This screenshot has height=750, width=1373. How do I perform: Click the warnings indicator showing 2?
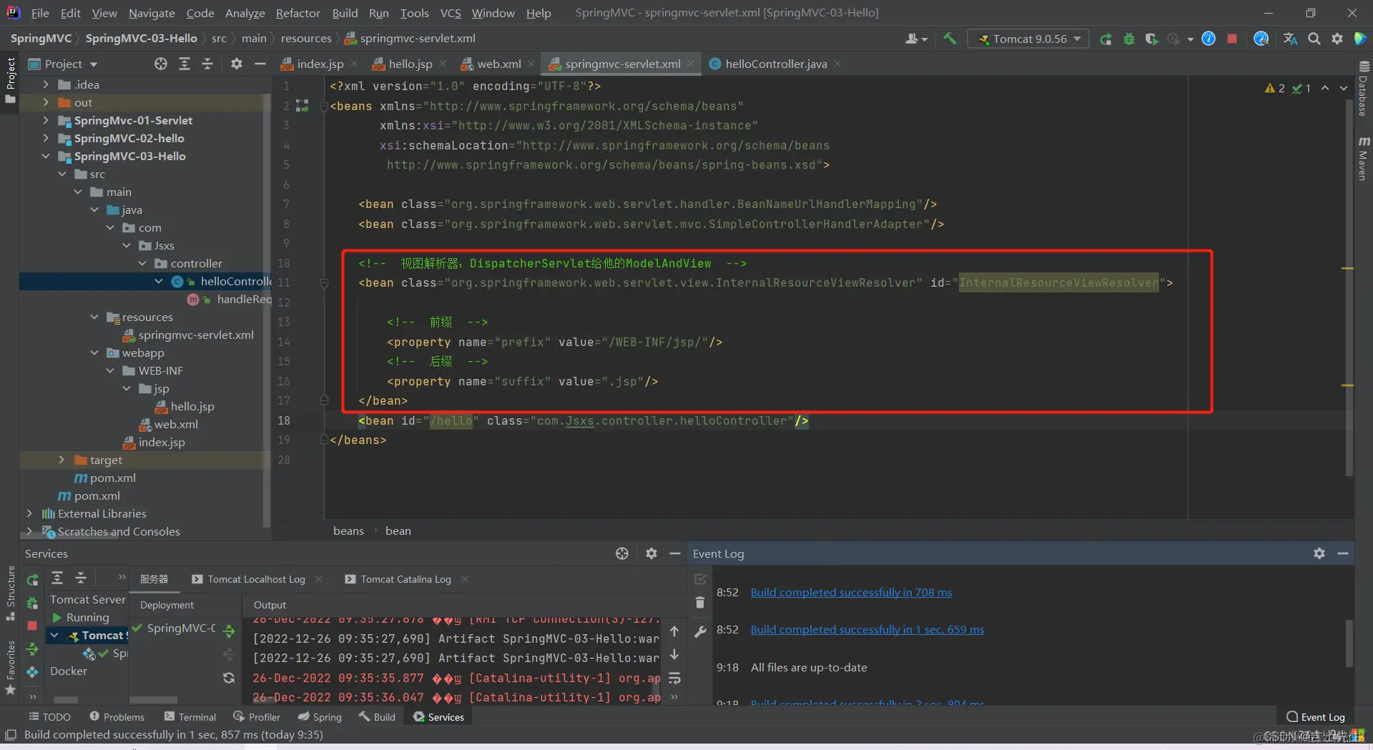tap(1275, 88)
